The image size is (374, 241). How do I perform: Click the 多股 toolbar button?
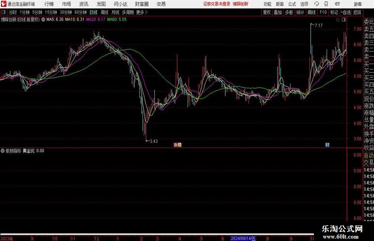pyautogui.click(x=289, y=12)
